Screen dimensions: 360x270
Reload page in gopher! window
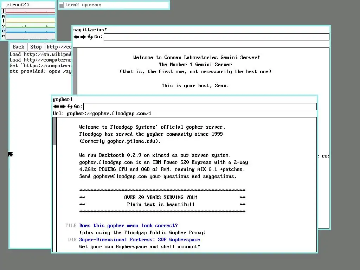coord(70,106)
